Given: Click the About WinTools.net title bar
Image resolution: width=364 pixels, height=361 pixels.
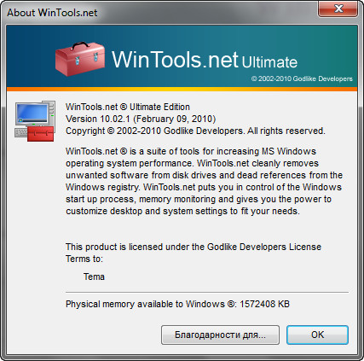Looking at the screenshot, I should coord(159,12).
